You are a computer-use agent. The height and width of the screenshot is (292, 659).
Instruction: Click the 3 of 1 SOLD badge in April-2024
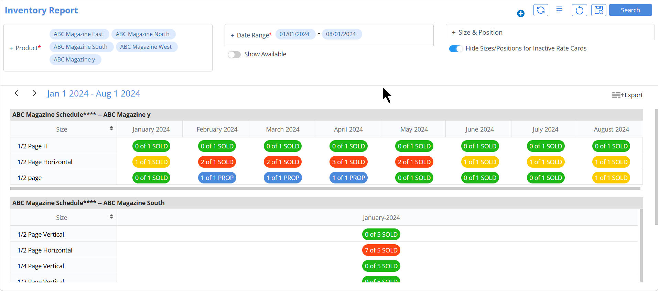point(348,162)
